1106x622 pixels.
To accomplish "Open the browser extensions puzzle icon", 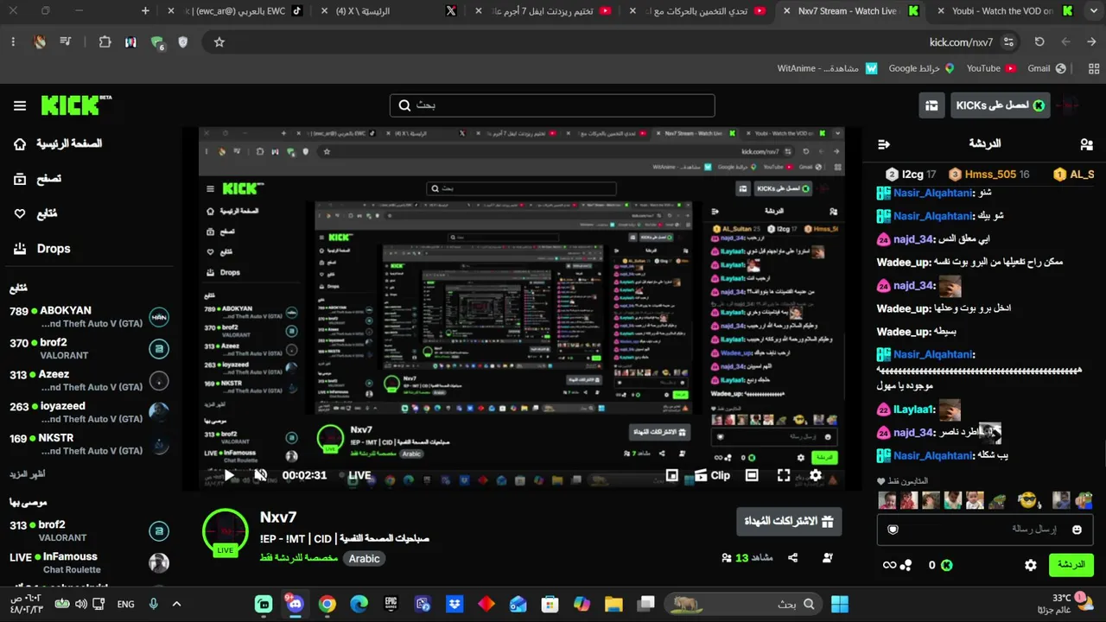I will click(x=105, y=41).
